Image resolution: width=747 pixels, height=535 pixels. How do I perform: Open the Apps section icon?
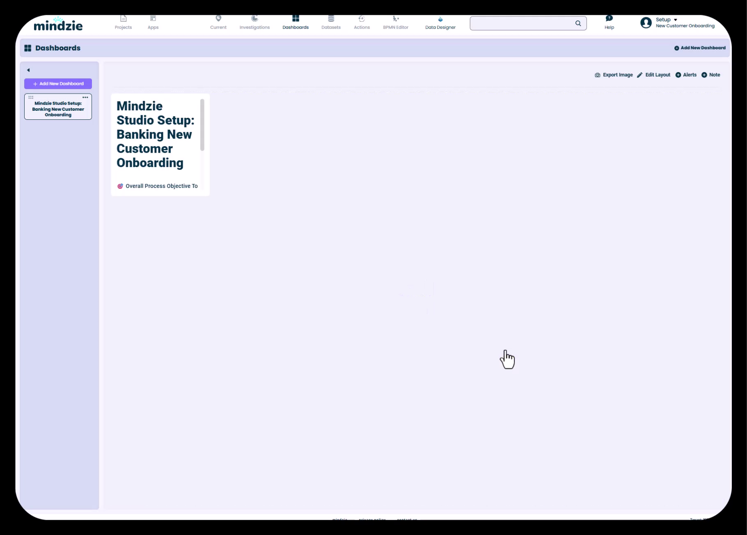pos(153,19)
